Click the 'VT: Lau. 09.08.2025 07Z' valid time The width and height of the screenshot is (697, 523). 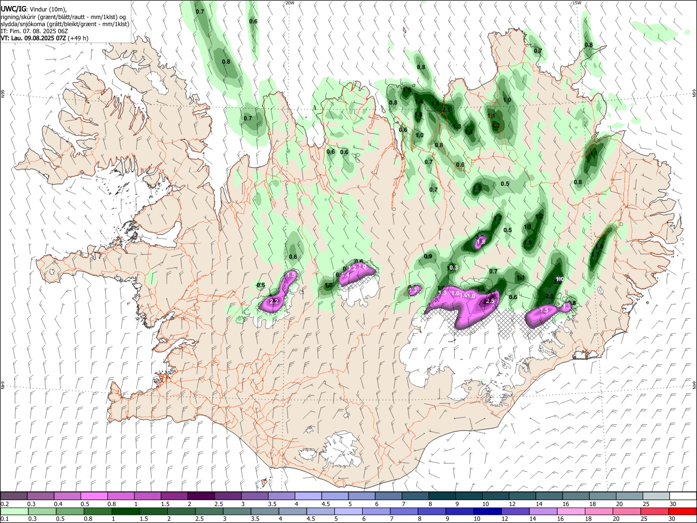[x=34, y=38]
